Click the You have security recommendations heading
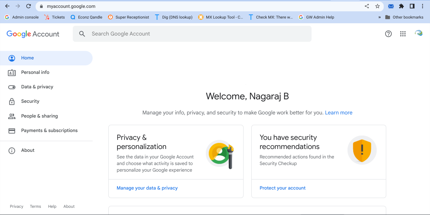The width and height of the screenshot is (430, 215). click(x=290, y=142)
